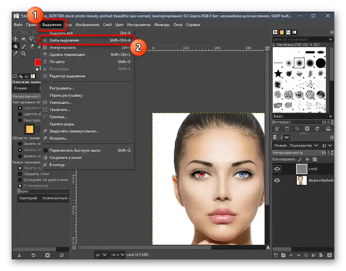Select the Color Picker eyedropper tool

coord(16,54)
